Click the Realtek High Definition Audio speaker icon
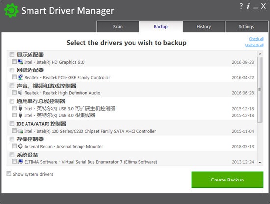This screenshot has height=204, width=270. pos(20,93)
